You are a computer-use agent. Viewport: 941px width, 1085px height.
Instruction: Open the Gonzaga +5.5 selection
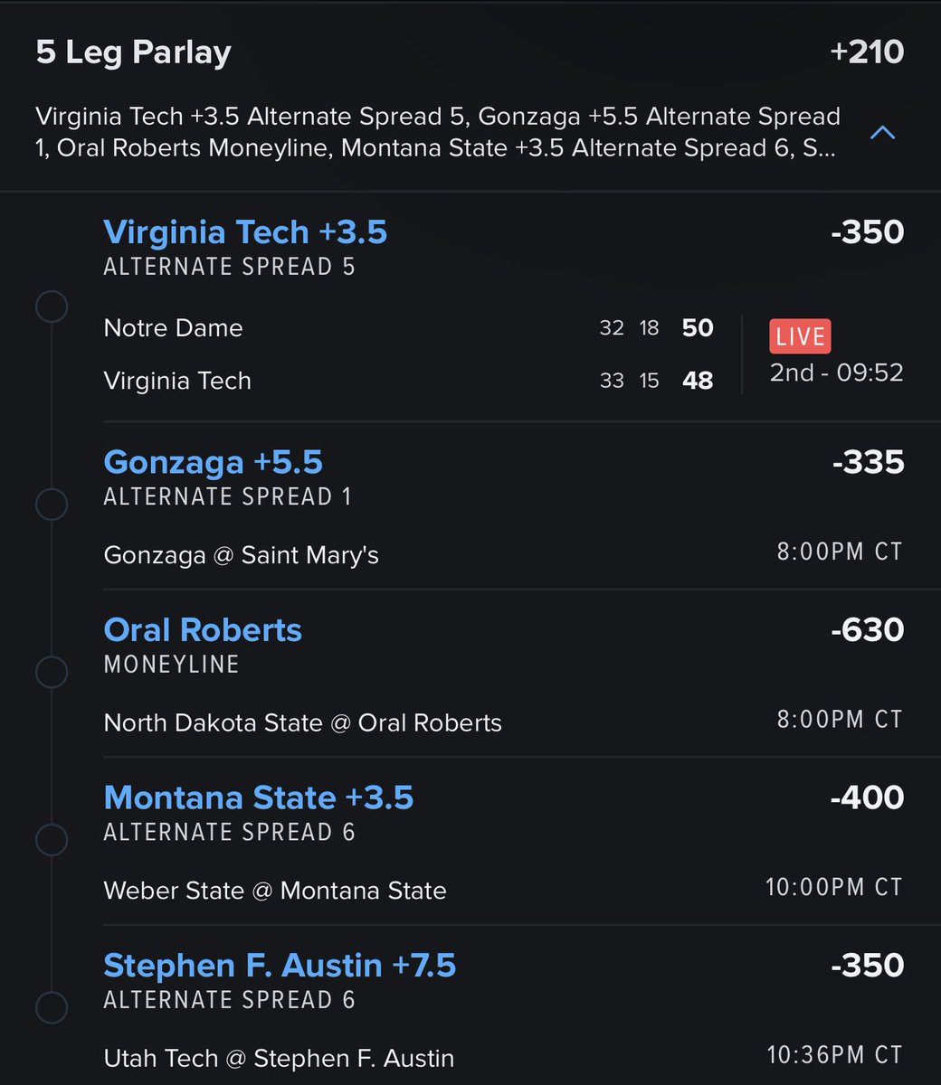tap(213, 462)
